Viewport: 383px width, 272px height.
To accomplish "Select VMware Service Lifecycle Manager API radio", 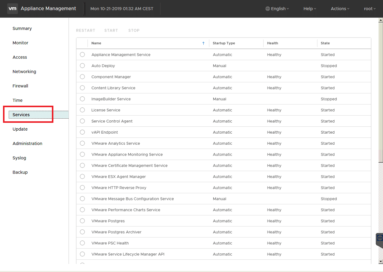I will coord(82,255).
